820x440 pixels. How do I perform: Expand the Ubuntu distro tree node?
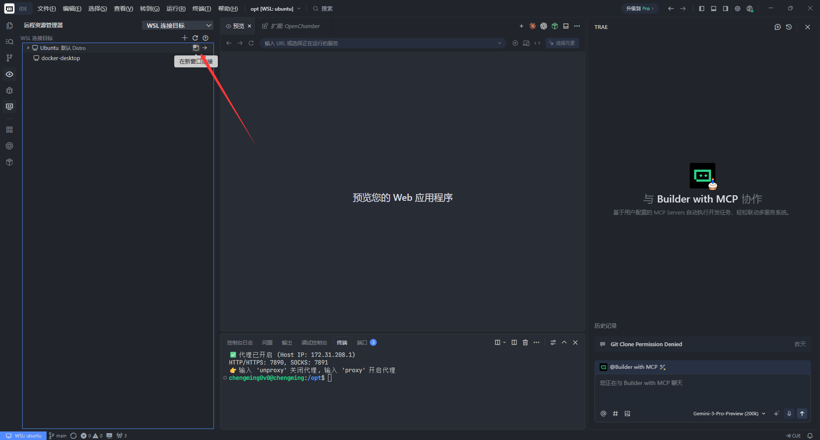coord(28,48)
